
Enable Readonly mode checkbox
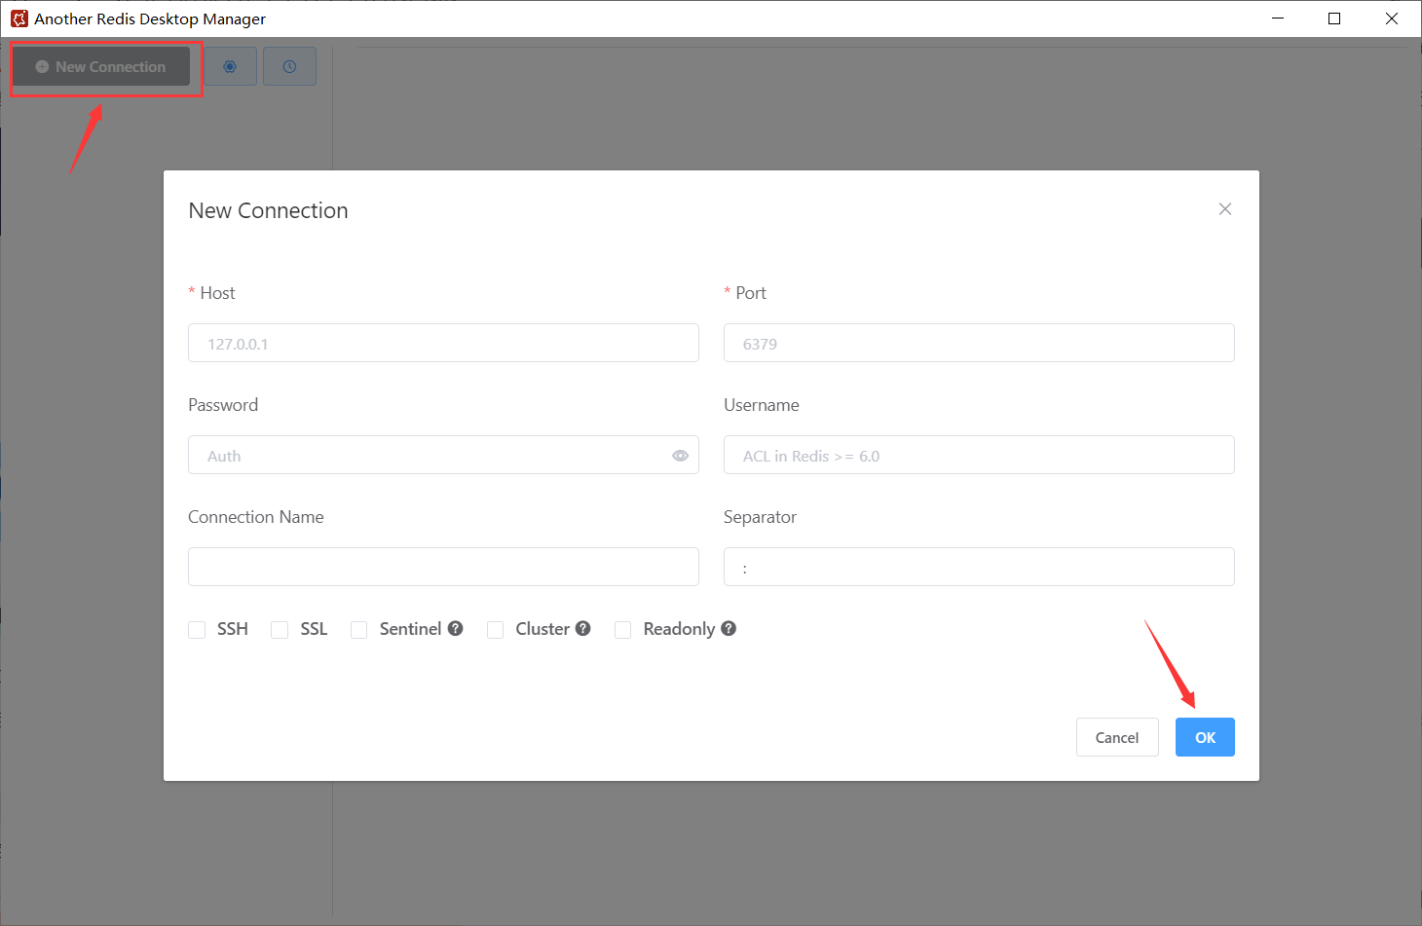pos(623,630)
